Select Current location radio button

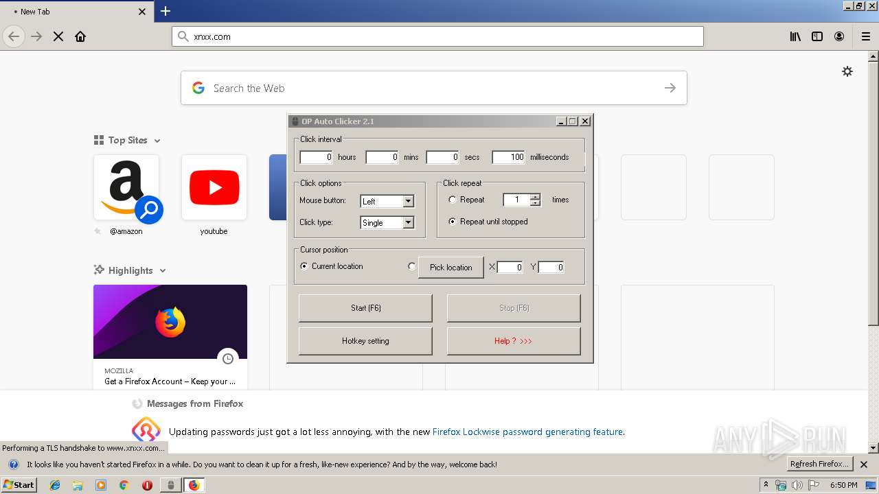click(x=304, y=266)
